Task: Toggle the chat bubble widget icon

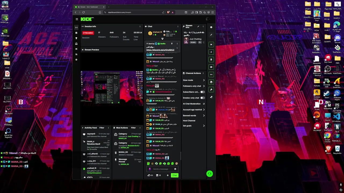Action: click(211, 67)
